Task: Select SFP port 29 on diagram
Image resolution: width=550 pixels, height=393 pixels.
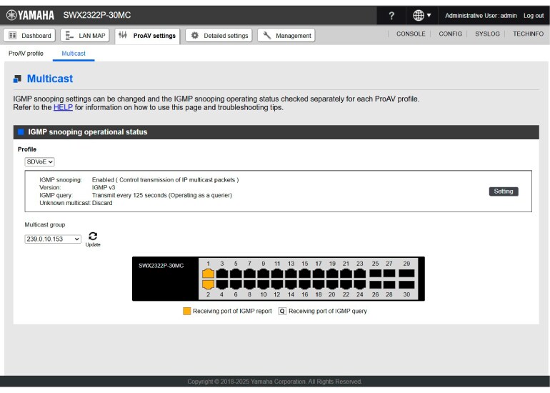Action: 406,274
